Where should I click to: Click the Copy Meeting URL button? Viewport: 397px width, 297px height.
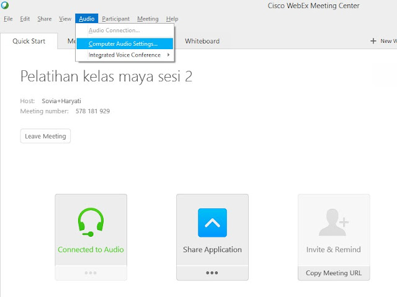click(334, 273)
